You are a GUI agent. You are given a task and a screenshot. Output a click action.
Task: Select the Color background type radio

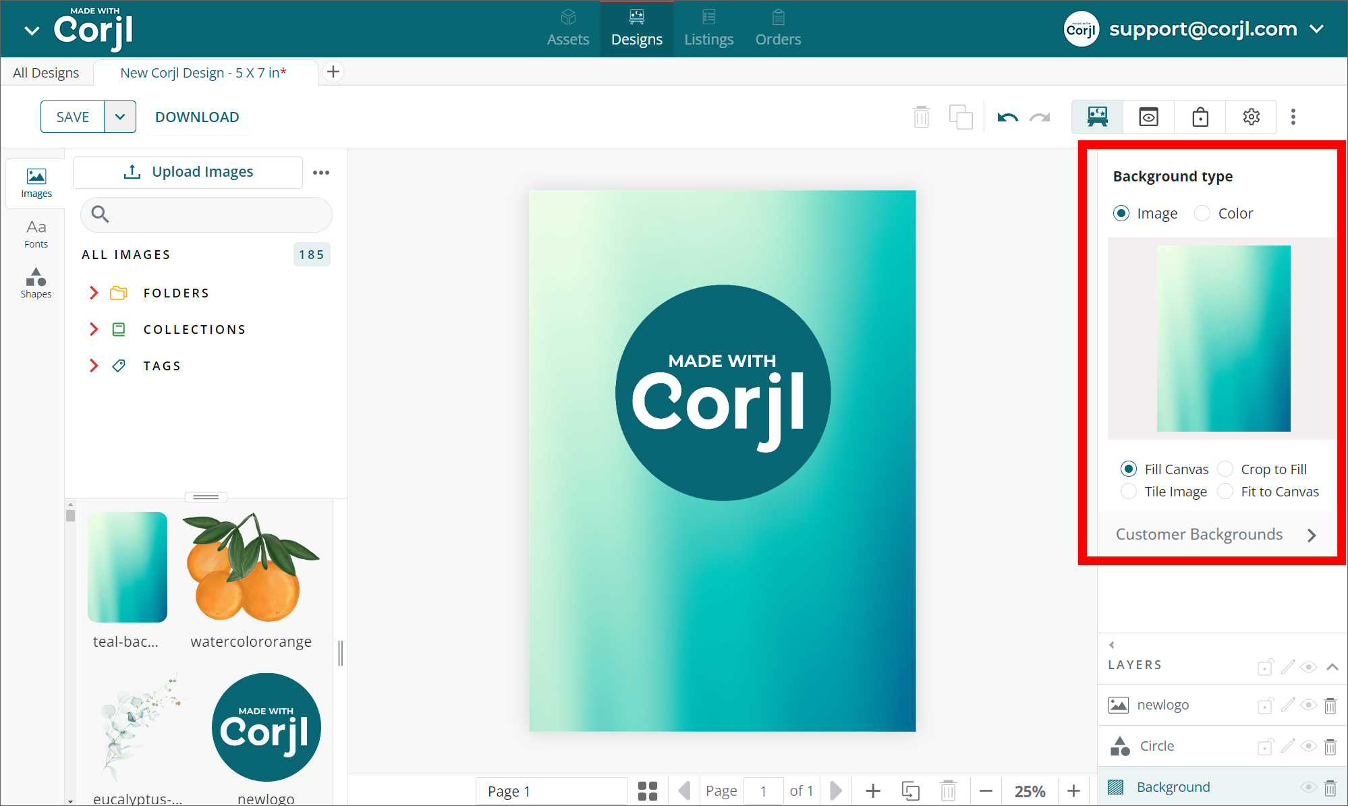point(1202,213)
